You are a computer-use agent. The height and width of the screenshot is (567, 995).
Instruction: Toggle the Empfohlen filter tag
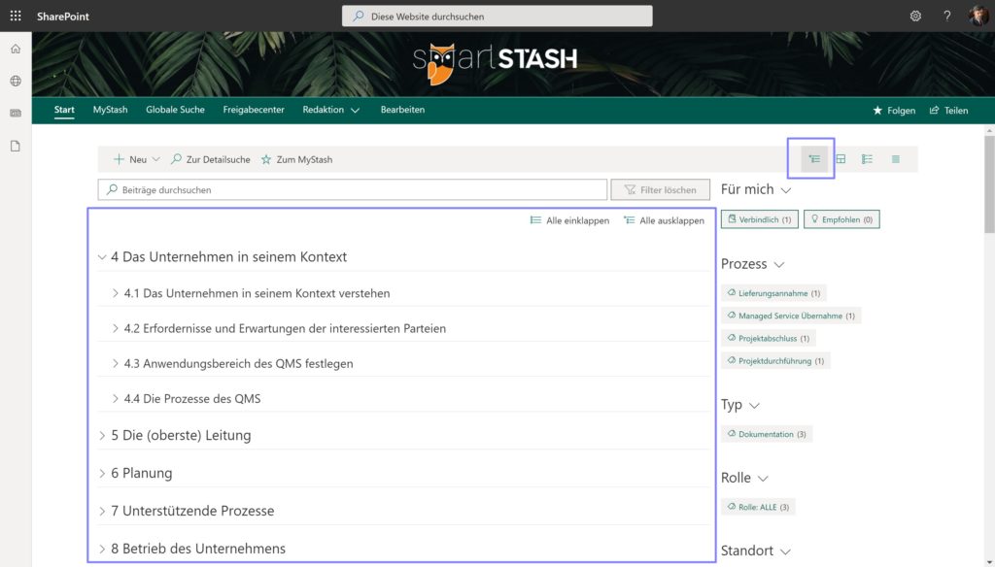841,219
